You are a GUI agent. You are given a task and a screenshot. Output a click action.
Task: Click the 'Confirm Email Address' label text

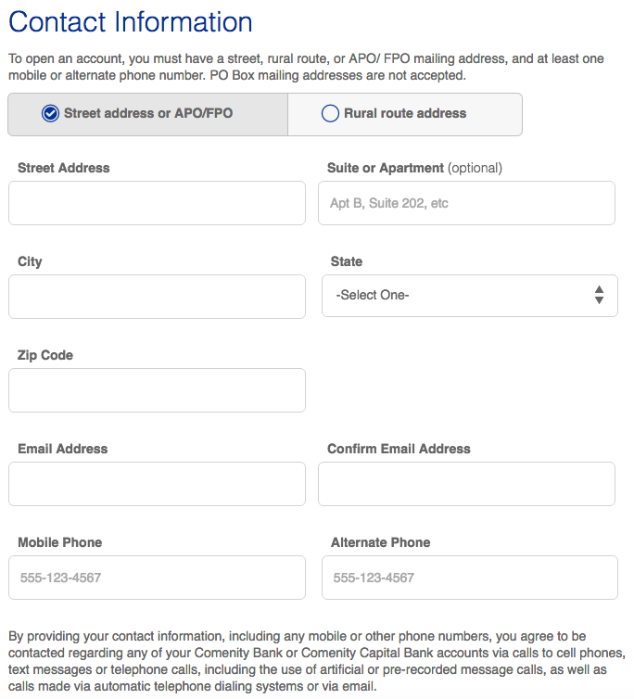click(399, 449)
